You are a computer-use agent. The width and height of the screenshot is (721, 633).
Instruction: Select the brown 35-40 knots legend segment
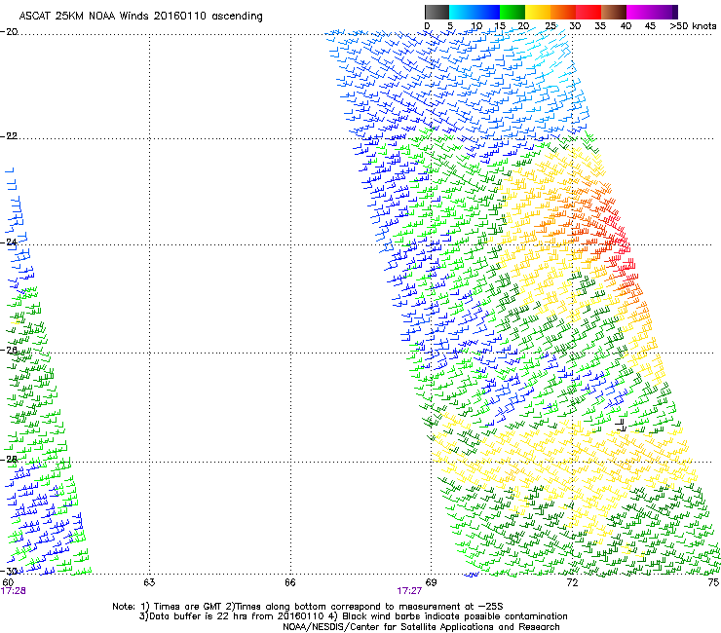point(614,12)
